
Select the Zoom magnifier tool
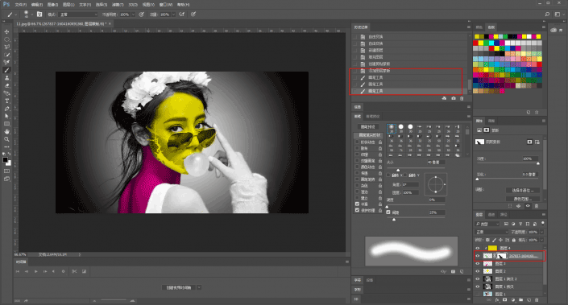click(6, 139)
